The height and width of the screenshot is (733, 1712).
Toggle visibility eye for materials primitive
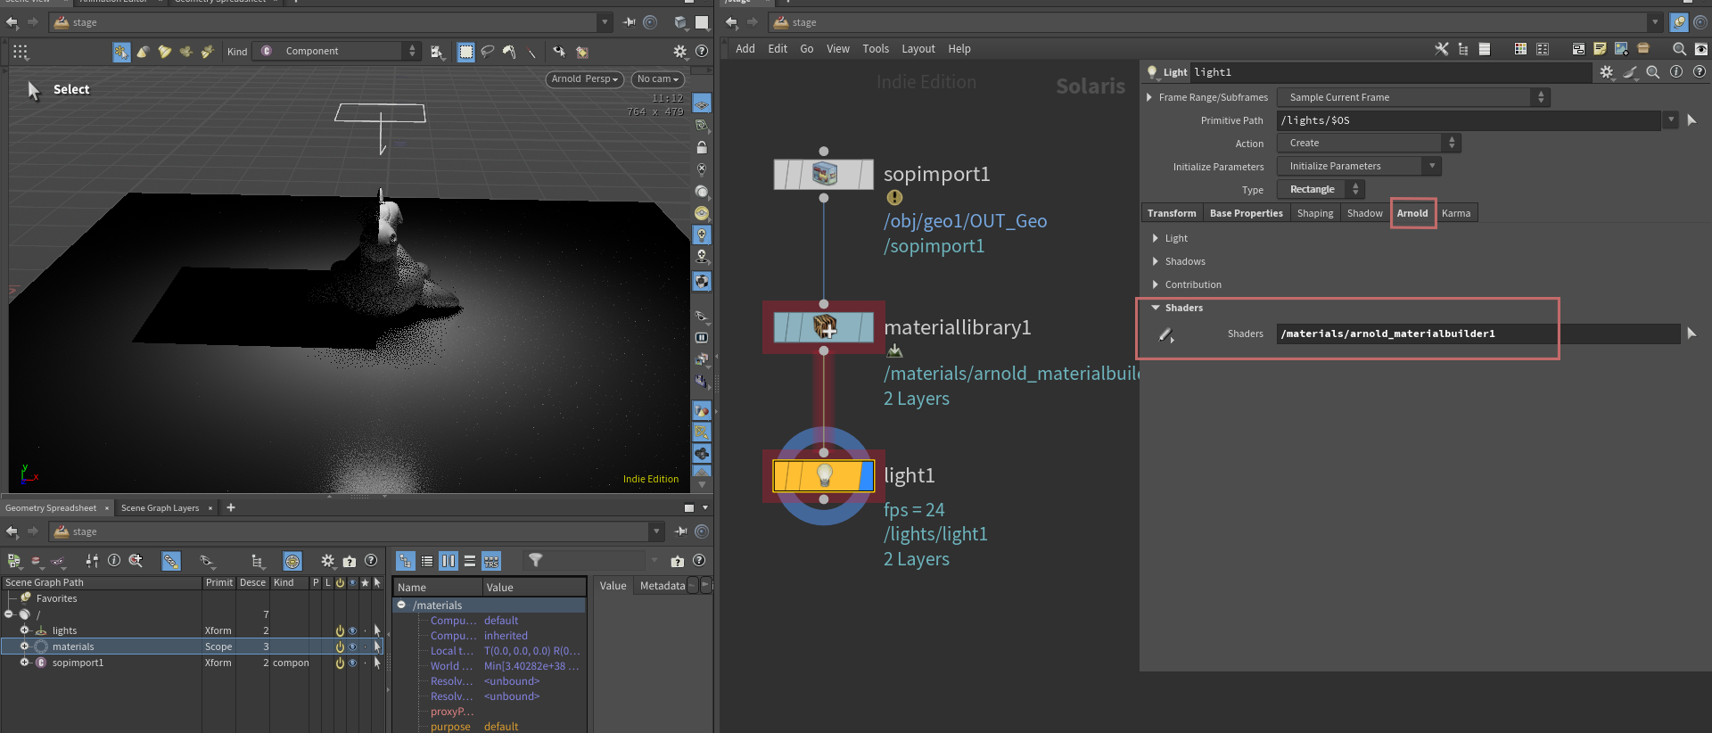(x=352, y=647)
